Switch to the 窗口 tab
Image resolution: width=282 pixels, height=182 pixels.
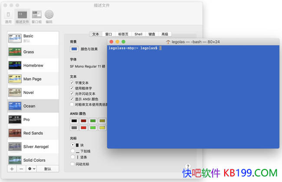click(108, 34)
